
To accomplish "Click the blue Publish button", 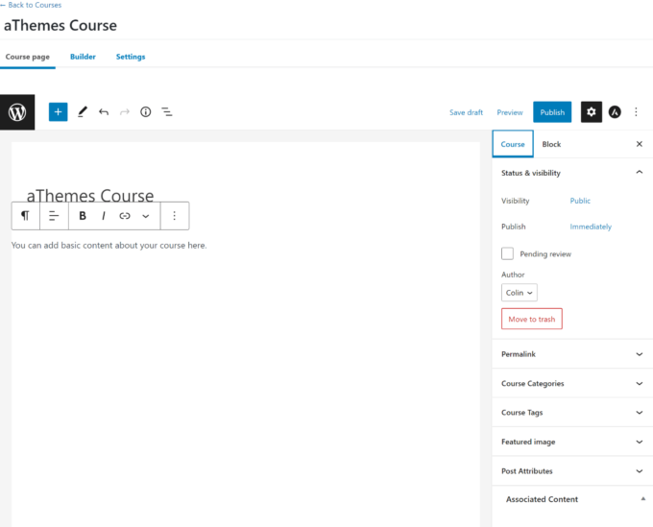I will point(552,112).
